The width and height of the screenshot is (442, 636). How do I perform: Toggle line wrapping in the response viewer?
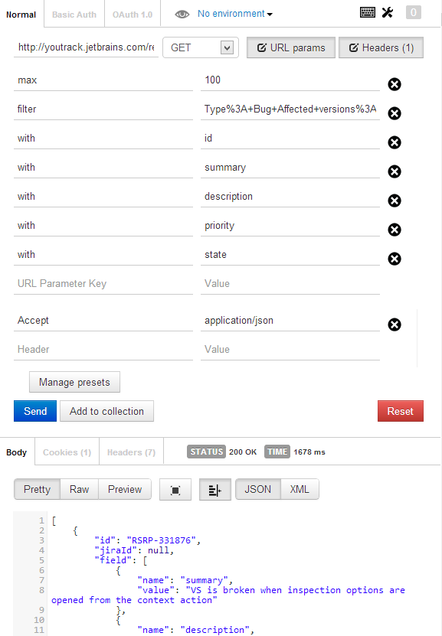click(x=215, y=489)
